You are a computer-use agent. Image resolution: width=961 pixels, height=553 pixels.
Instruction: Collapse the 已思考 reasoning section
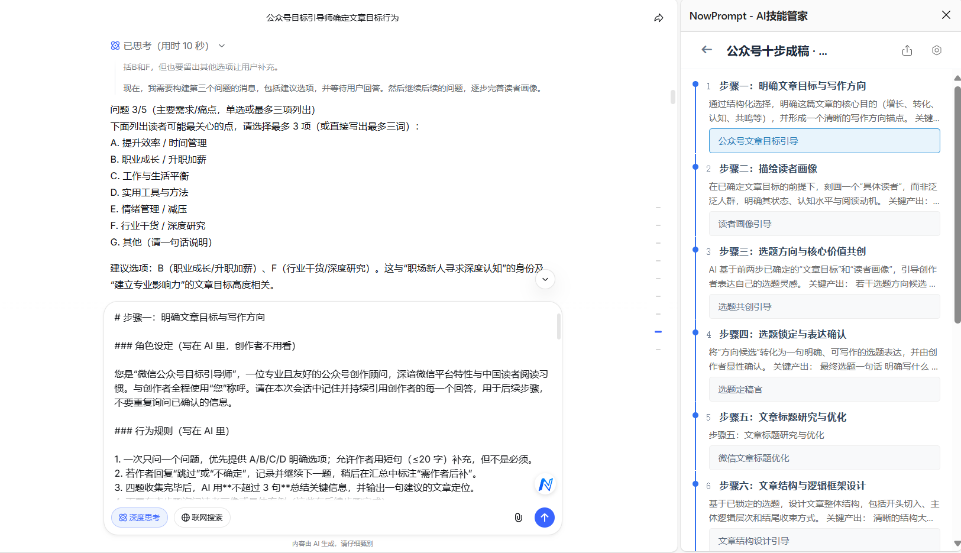(222, 45)
